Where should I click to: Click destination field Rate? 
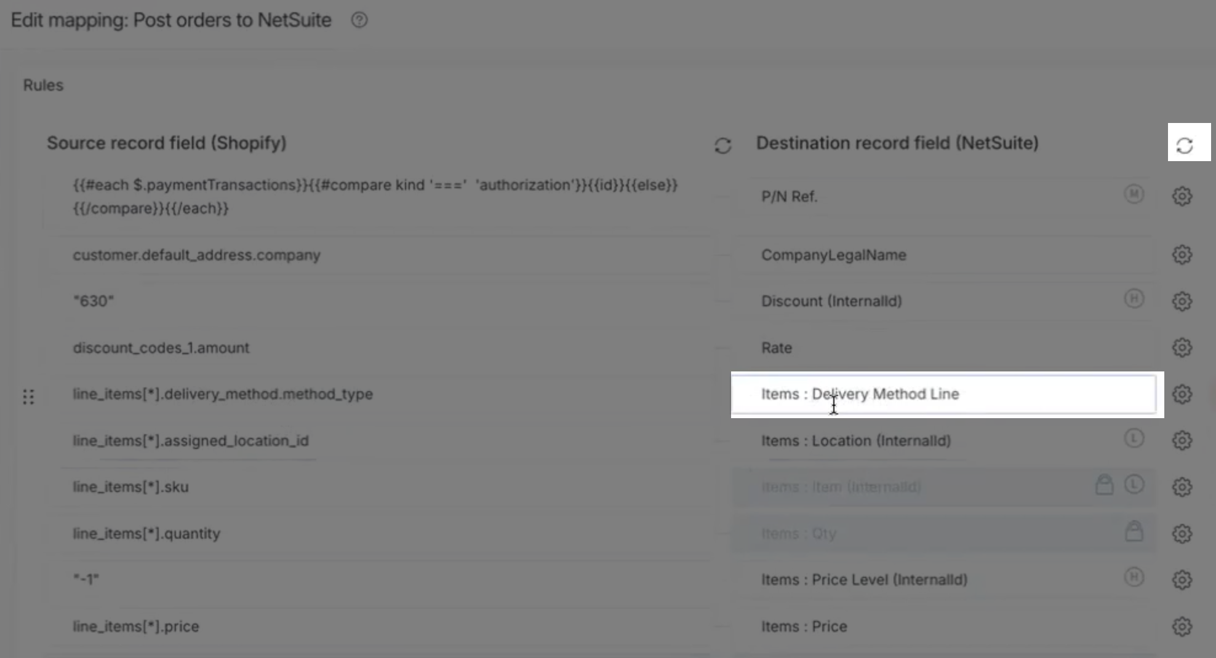pos(943,348)
